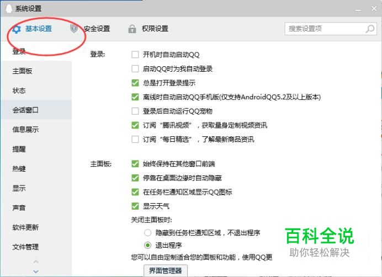The height and width of the screenshot is (277, 382).
Task: Select 会话窗口 in the left sidebar
Action: [x=36, y=110]
